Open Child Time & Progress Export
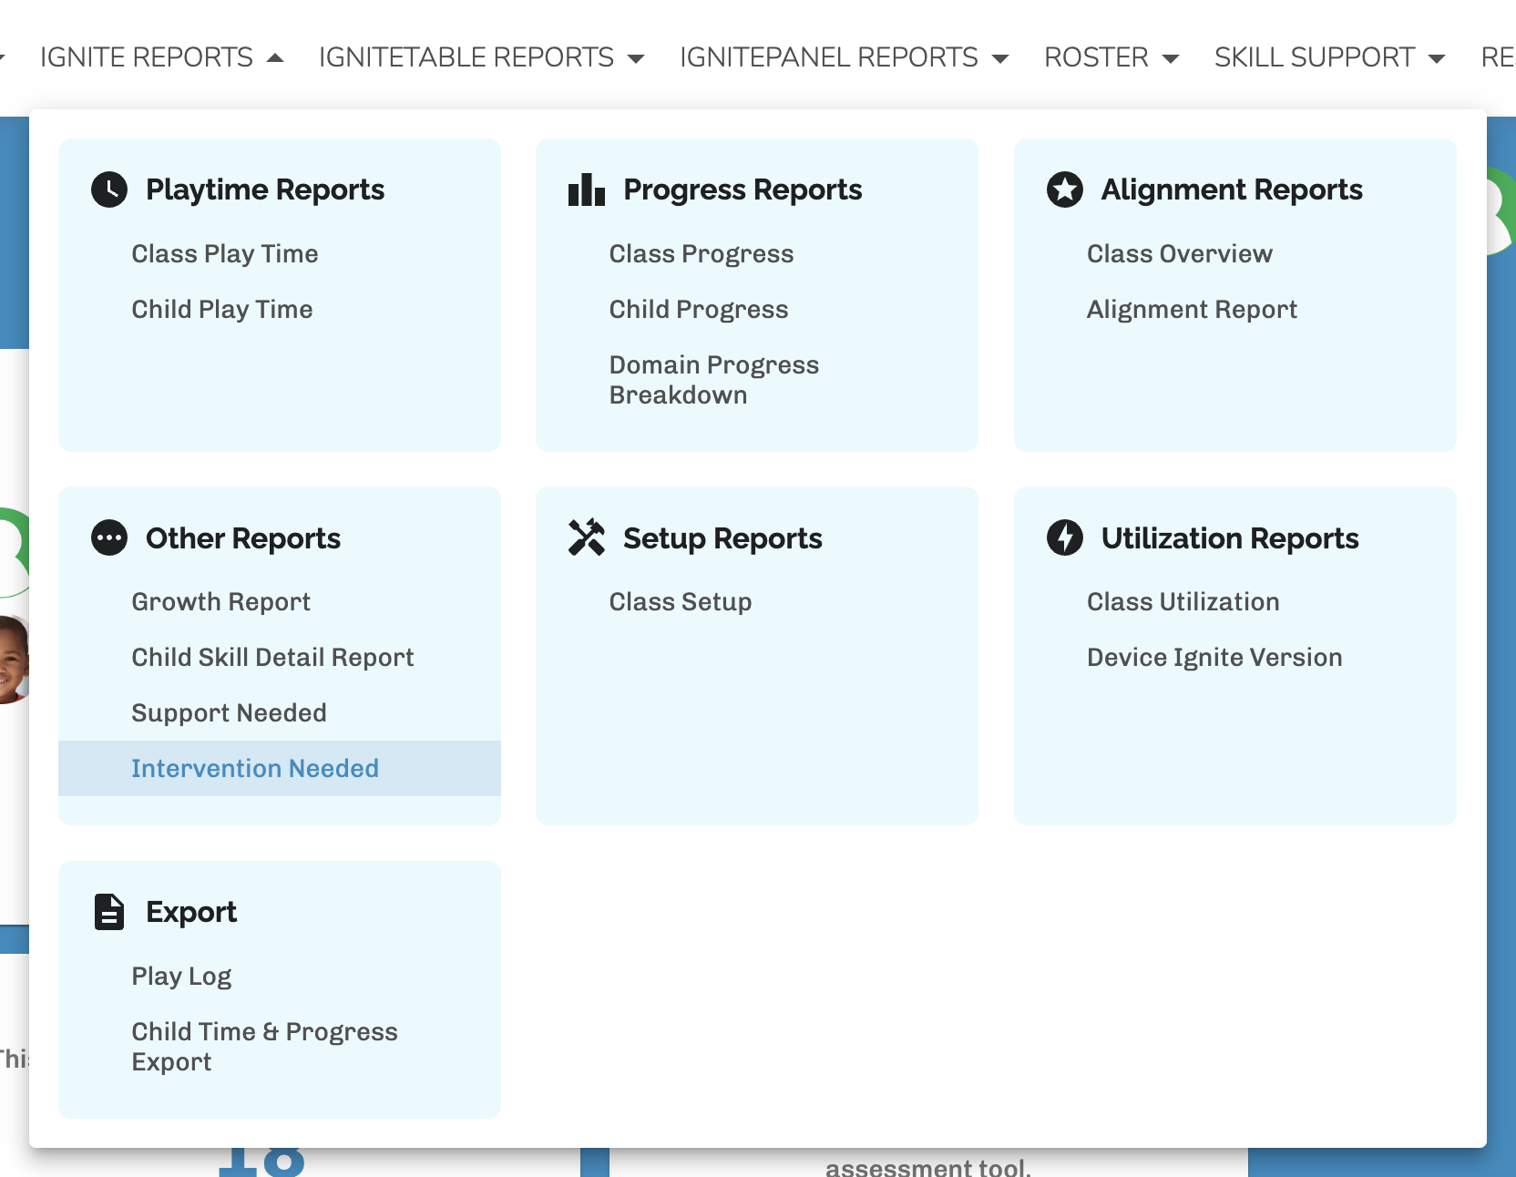Viewport: 1516px width, 1177px height. tap(264, 1047)
